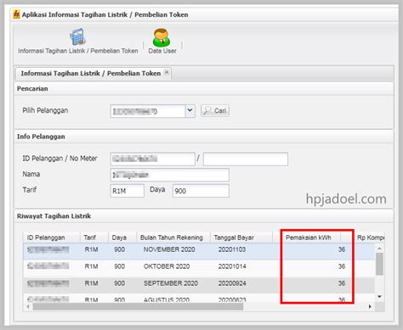Open Informasi Tagihan Listrik calculator icon
Image resolution: width=403 pixels, height=330 pixels.
77,37
